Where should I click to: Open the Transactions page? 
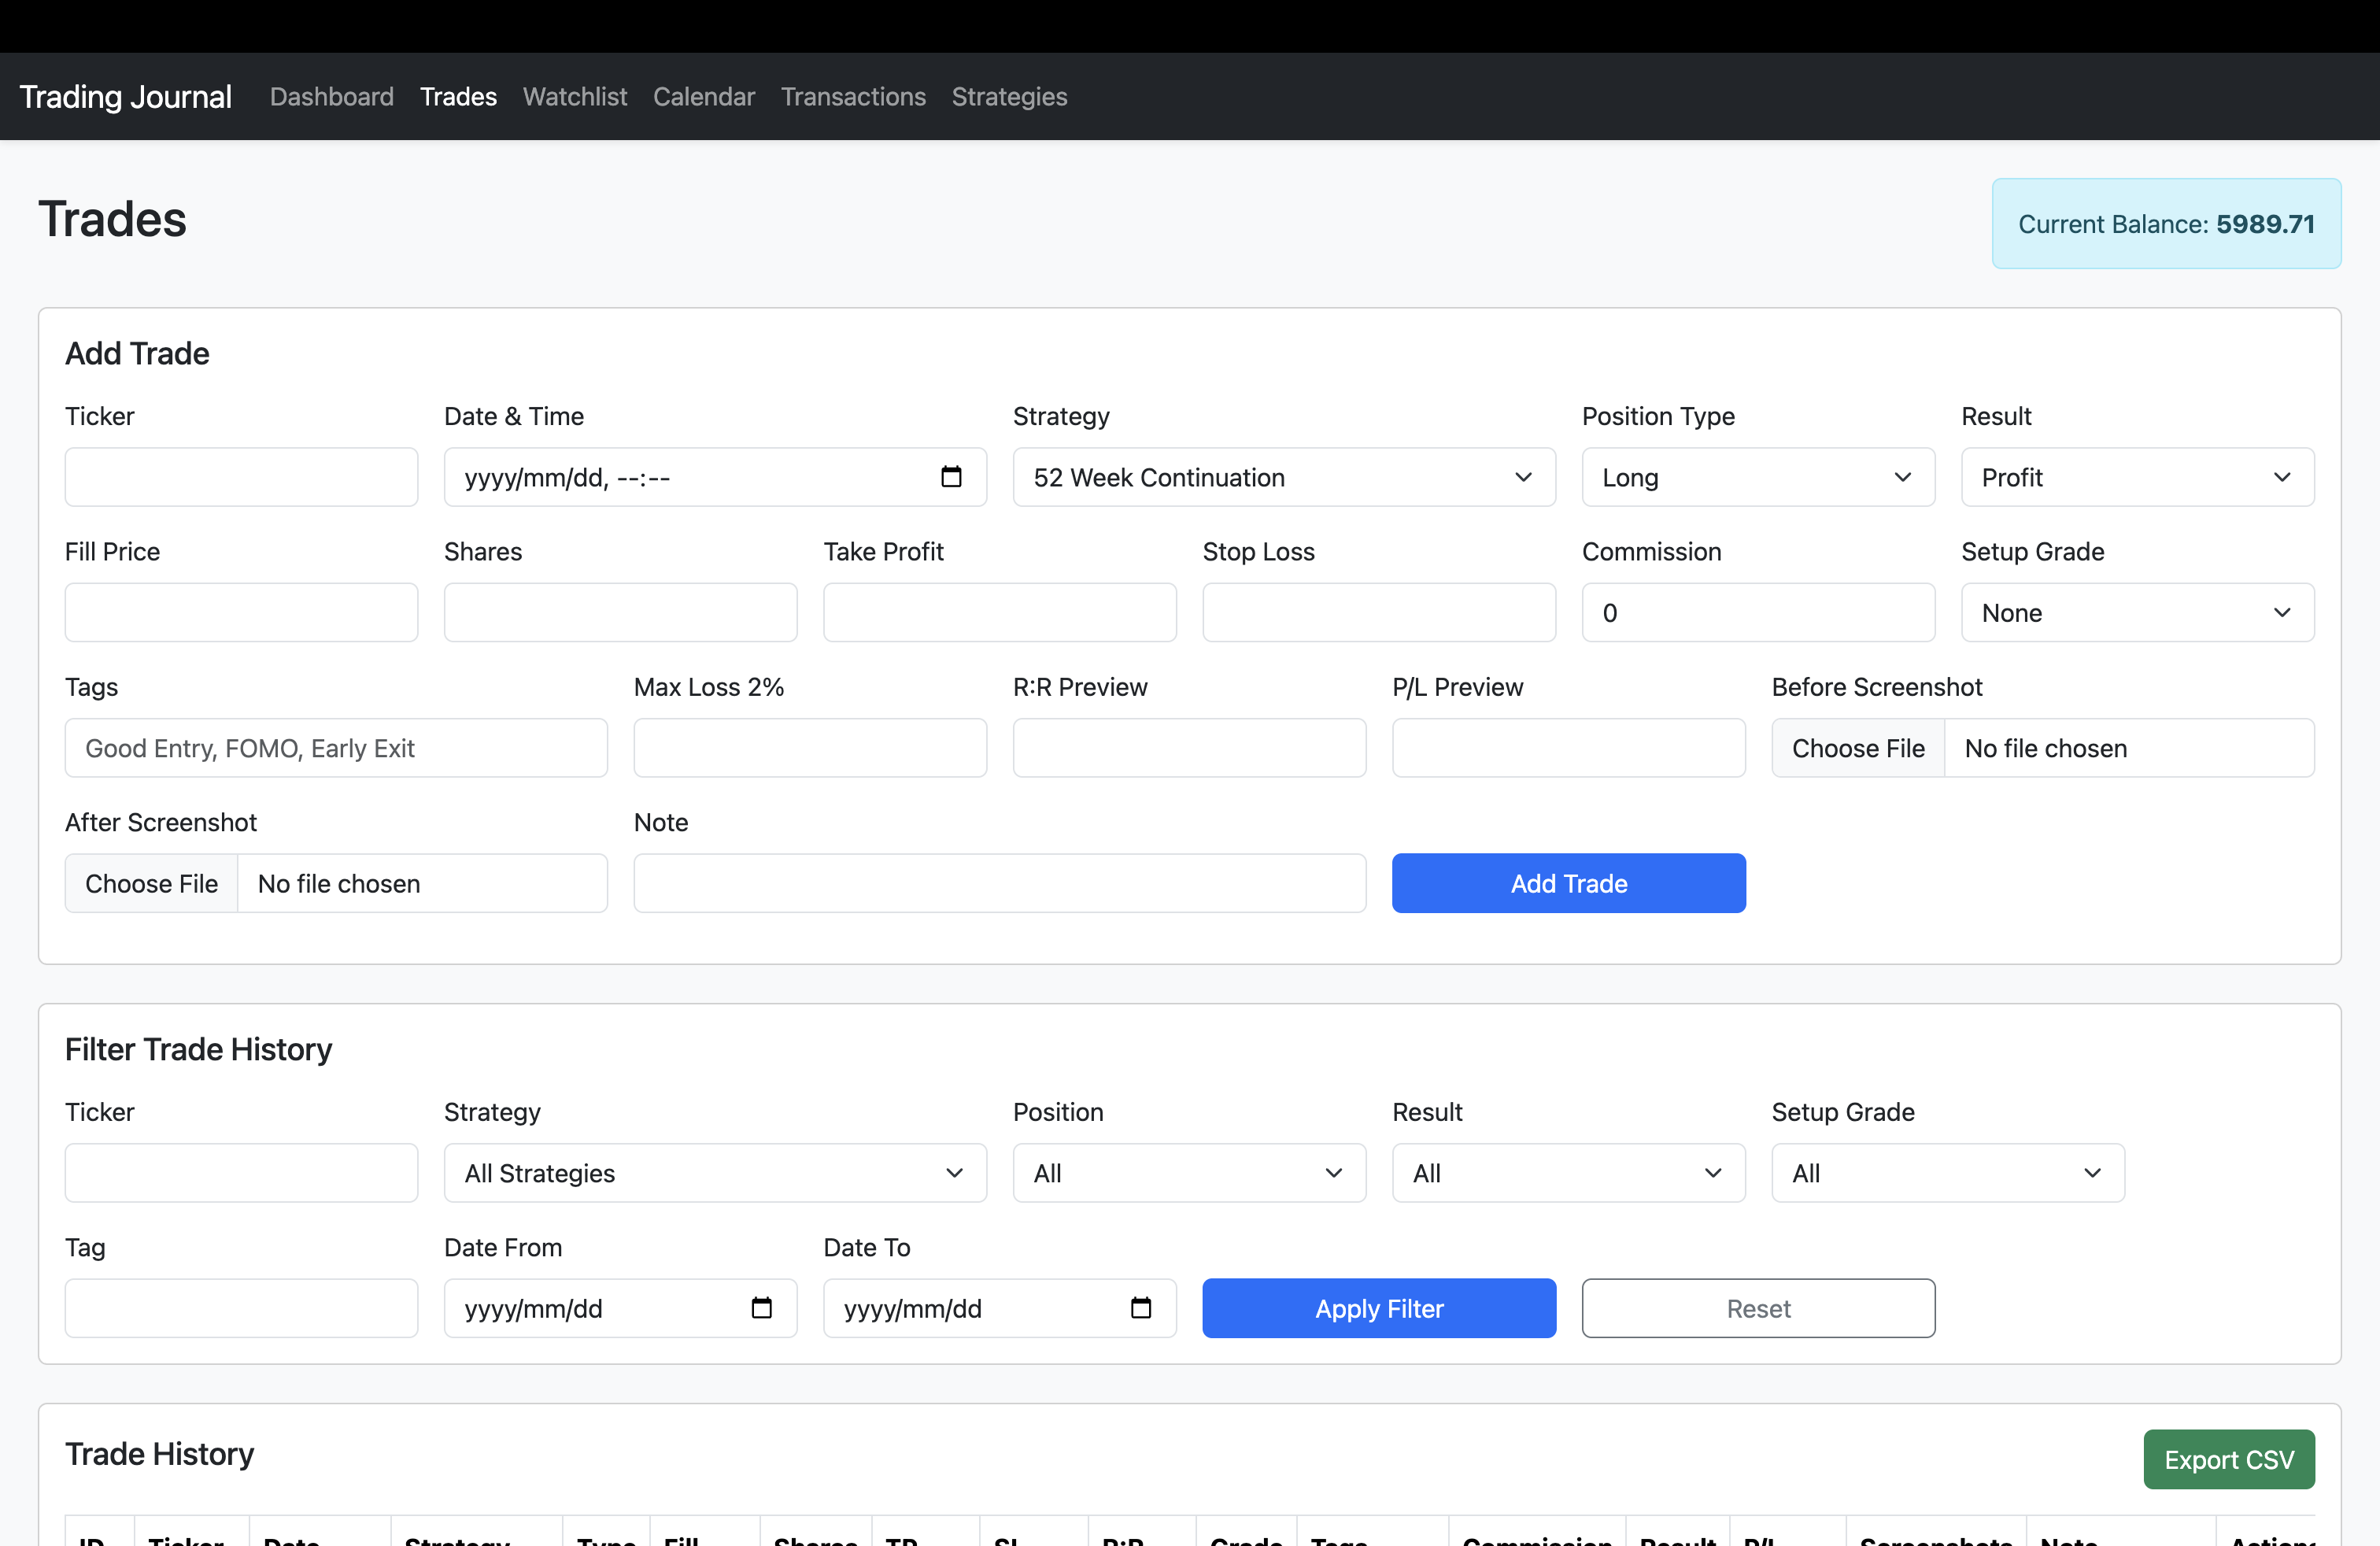(x=853, y=97)
